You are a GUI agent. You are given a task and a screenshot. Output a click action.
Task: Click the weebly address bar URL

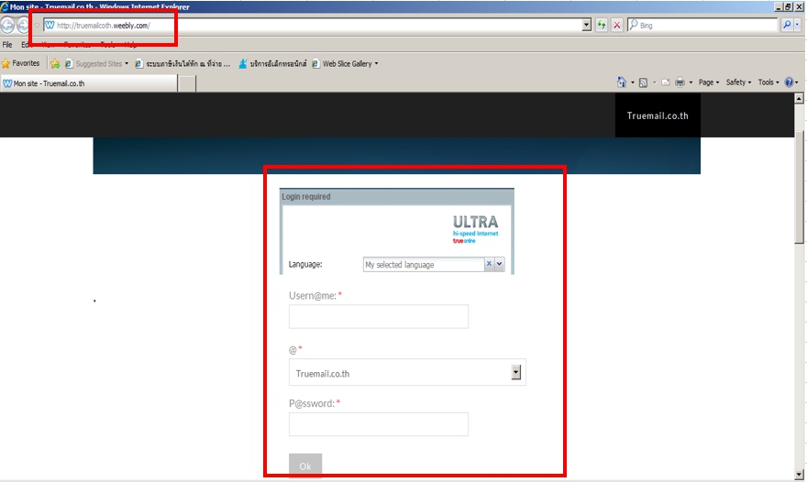coord(104,26)
